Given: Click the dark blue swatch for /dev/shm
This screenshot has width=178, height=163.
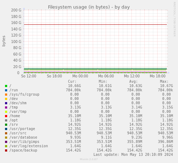Looking at the screenshot, I should click(x=6, y=103).
